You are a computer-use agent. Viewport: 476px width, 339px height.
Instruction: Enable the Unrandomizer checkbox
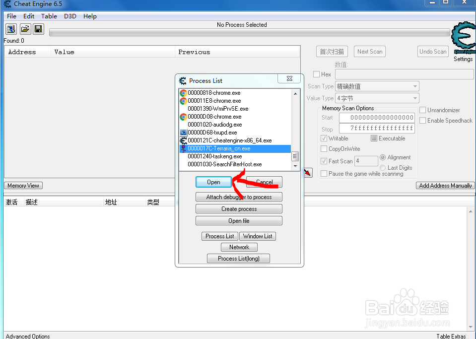point(422,110)
